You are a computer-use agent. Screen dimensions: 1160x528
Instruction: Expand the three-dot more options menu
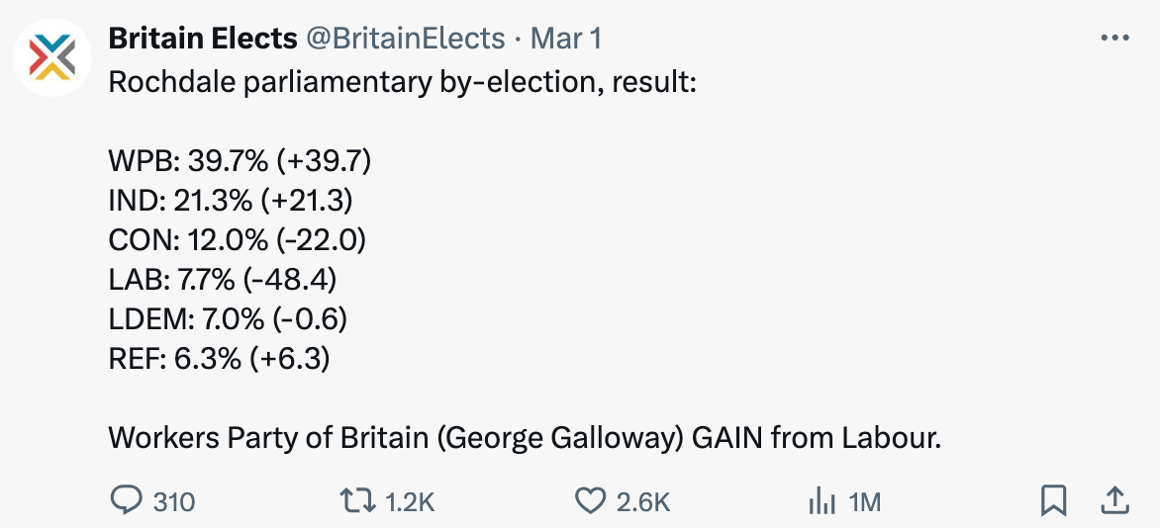click(x=1114, y=38)
